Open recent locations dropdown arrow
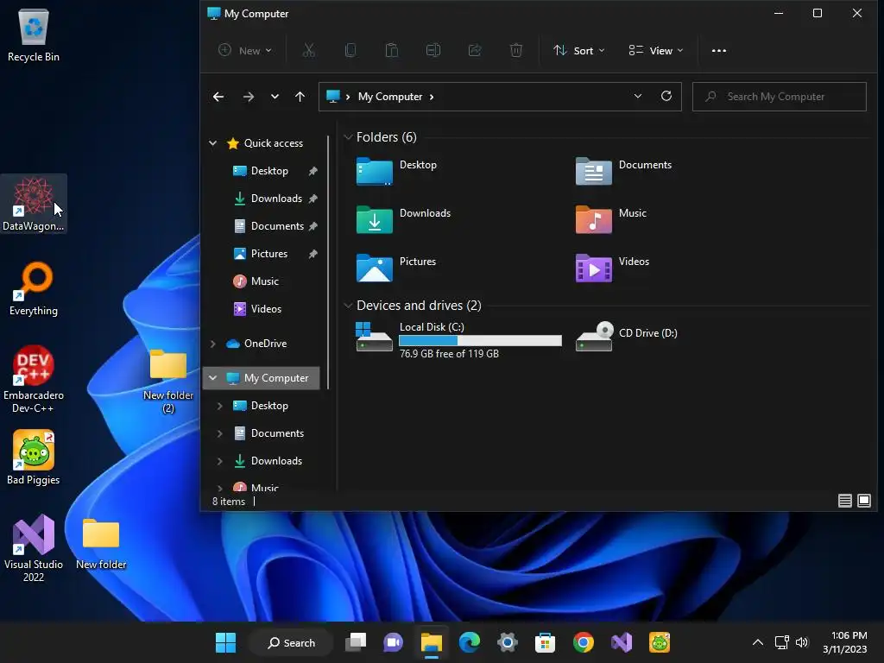Viewport: 884px width, 663px height. (275, 97)
